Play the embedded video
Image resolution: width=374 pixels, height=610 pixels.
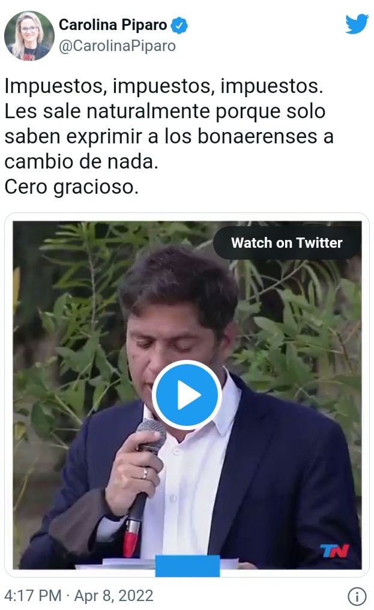187,395
